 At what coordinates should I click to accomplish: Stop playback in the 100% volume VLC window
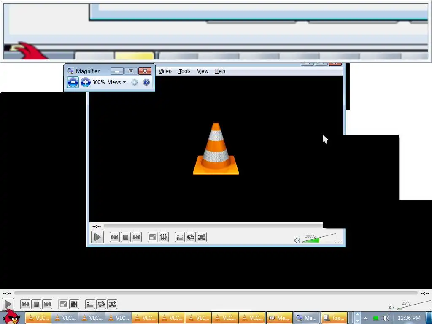(x=126, y=237)
